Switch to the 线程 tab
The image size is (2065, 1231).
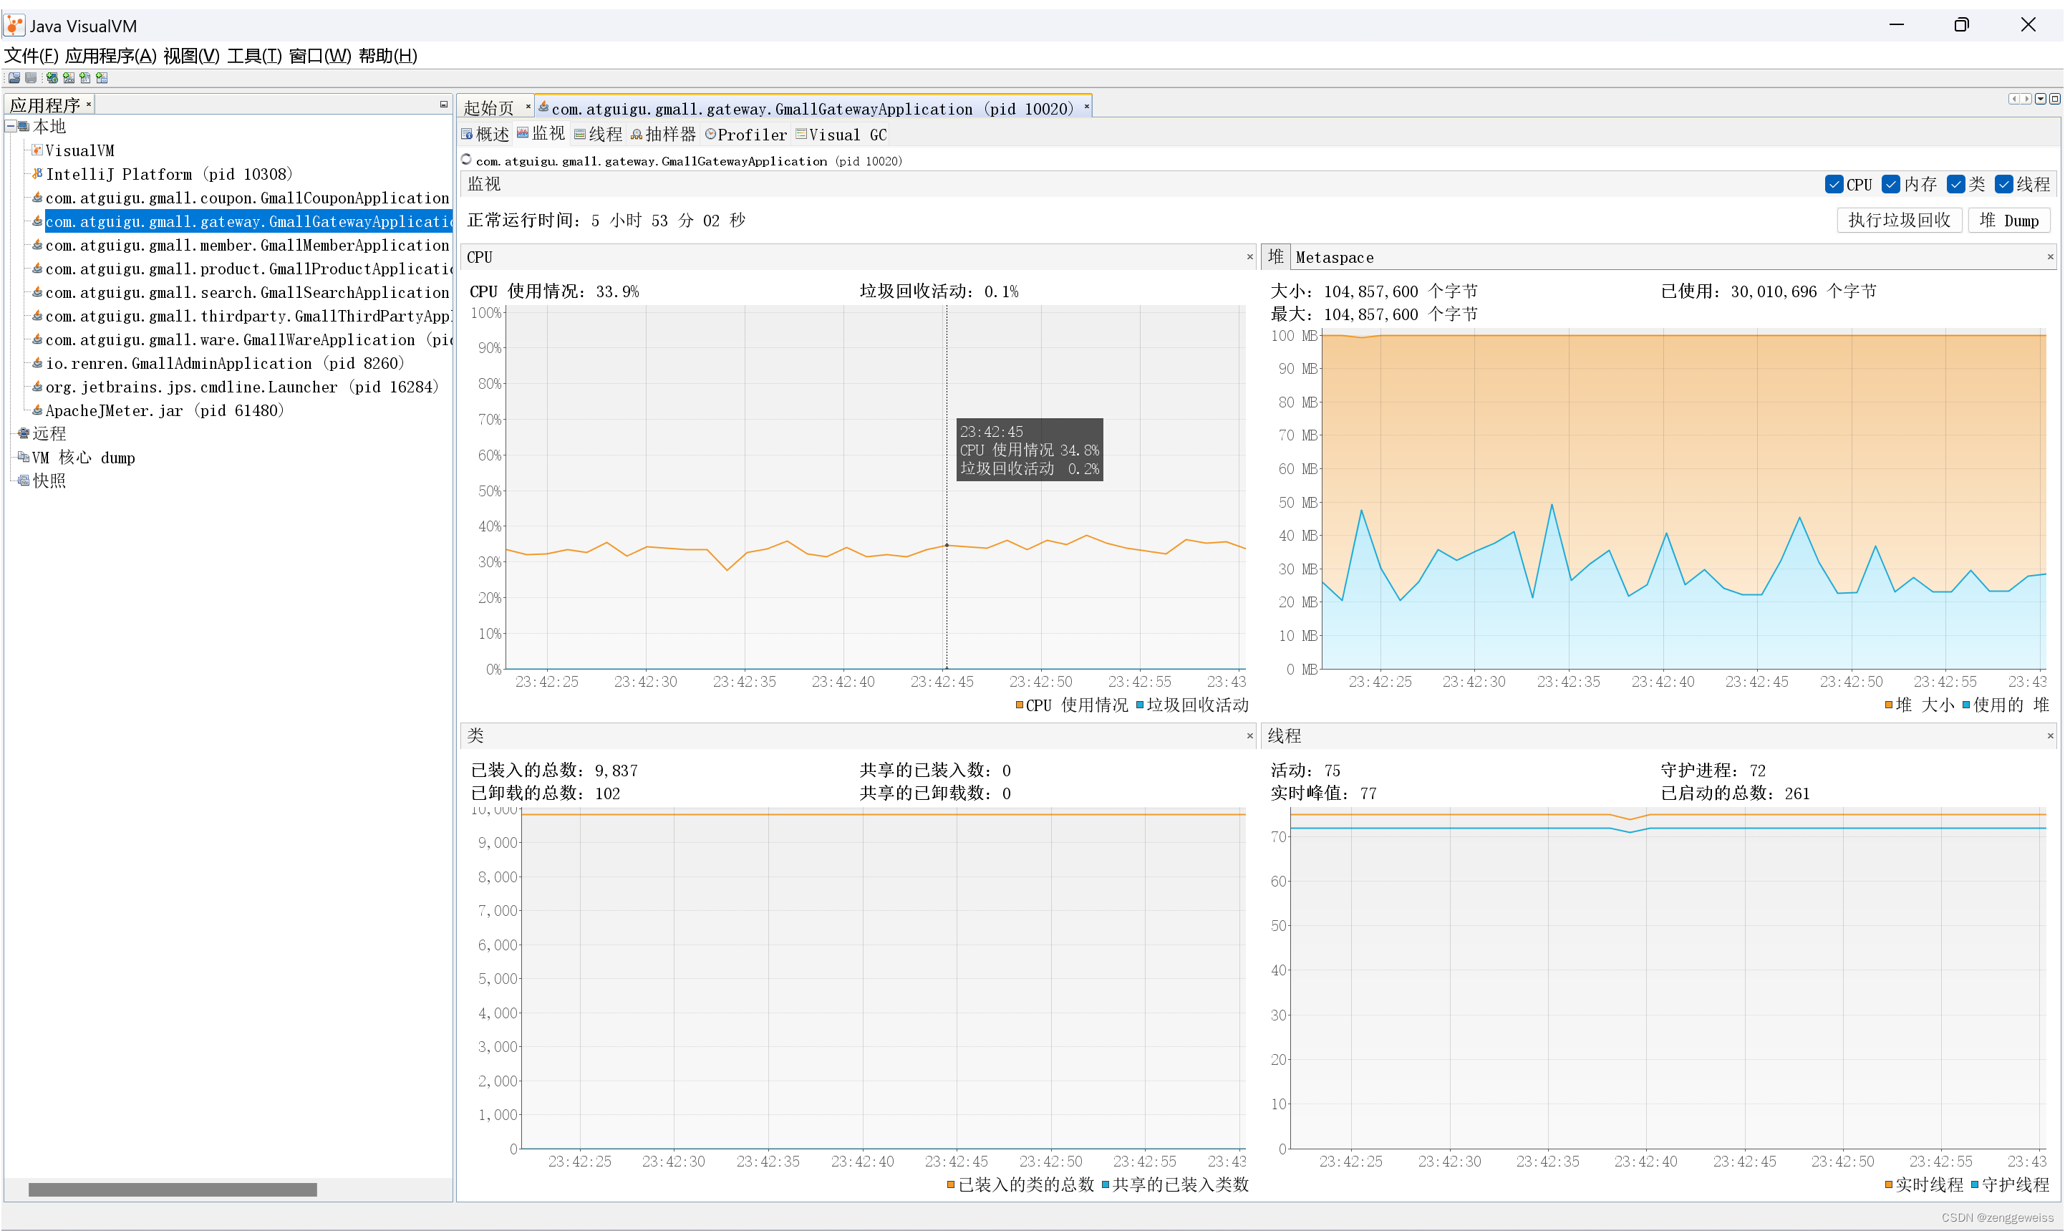click(x=598, y=135)
